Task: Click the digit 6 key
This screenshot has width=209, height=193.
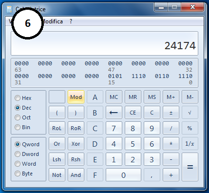Action: pos(152,144)
